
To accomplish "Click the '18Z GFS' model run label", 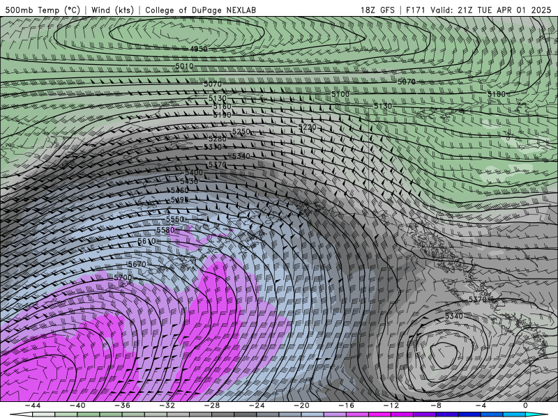I will pyautogui.click(x=377, y=10).
